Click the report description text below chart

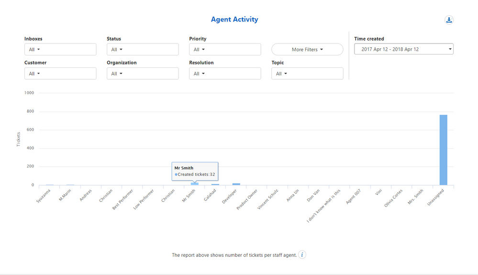point(234,255)
